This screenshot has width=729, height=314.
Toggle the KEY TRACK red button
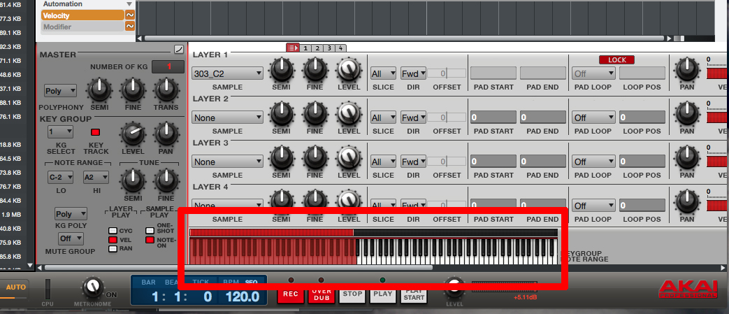pyautogui.click(x=96, y=132)
